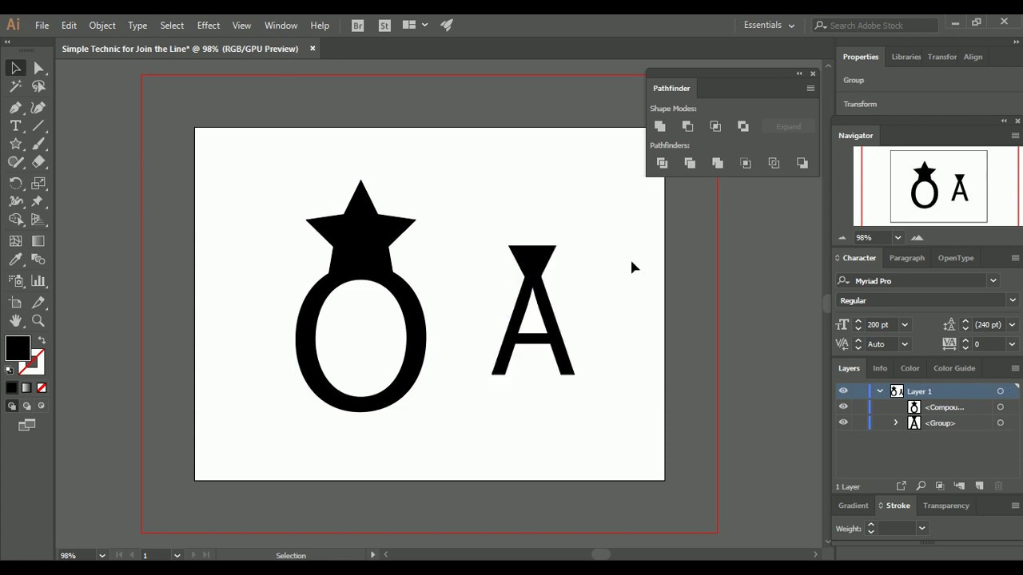Select the Paintbrush tool
This screenshot has height=575, width=1023.
(38, 145)
